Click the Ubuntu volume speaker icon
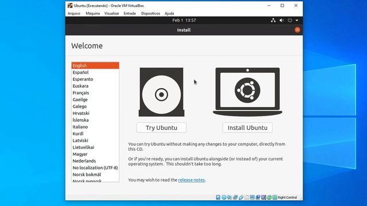 (x=282, y=21)
